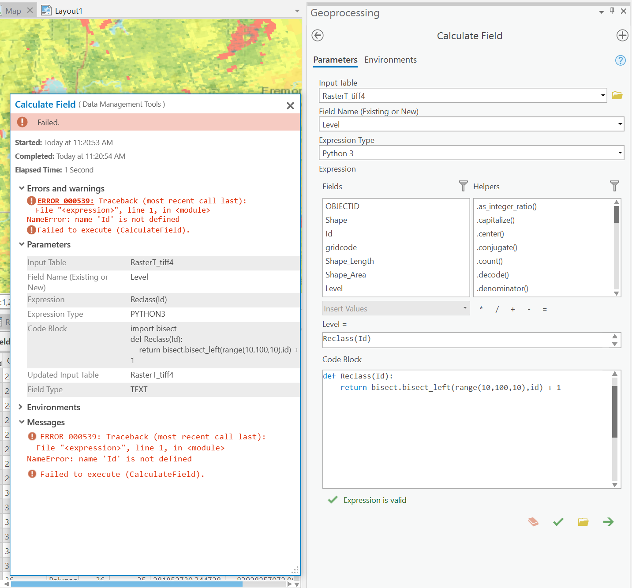
Task: Switch to the Map tab
Action: (13, 11)
